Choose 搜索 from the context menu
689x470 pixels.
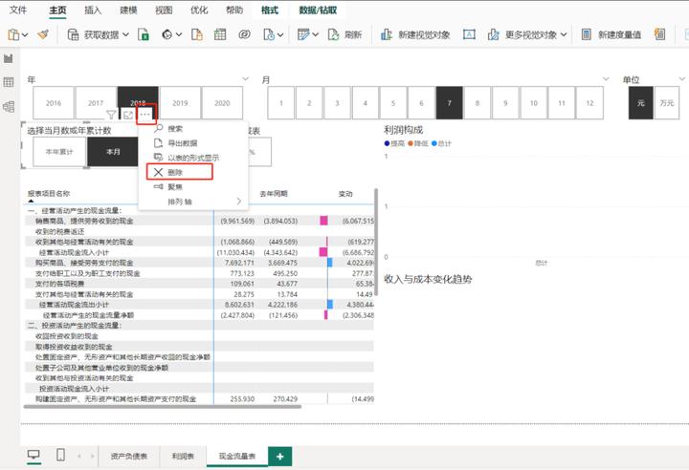[193, 129]
